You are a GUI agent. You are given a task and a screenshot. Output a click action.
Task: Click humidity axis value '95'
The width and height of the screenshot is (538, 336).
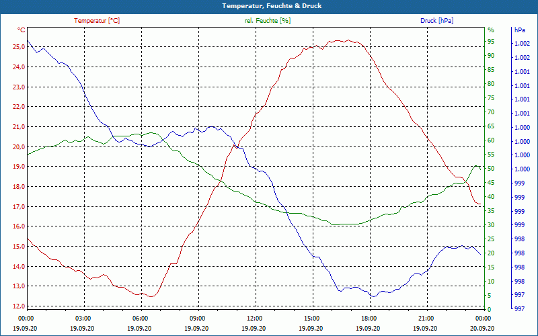click(491, 42)
